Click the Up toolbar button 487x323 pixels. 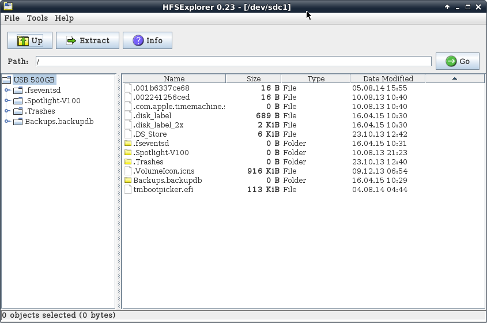[x=30, y=40]
